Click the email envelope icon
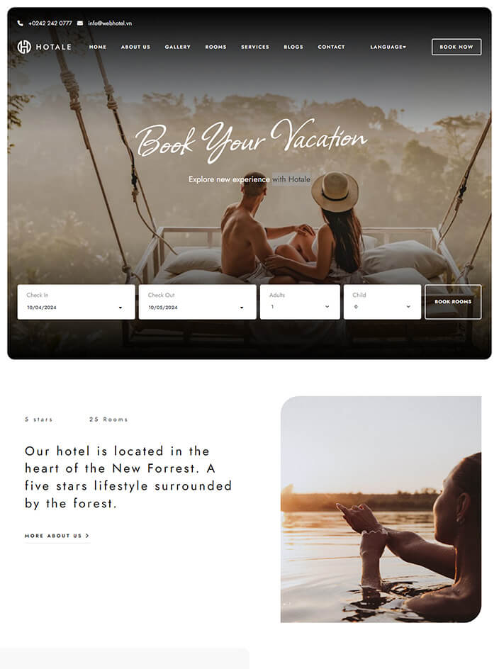 [80, 23]
